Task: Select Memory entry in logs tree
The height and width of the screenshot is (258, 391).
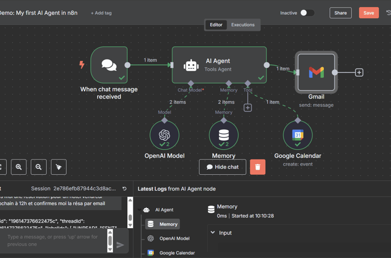Action: point(162,224)
